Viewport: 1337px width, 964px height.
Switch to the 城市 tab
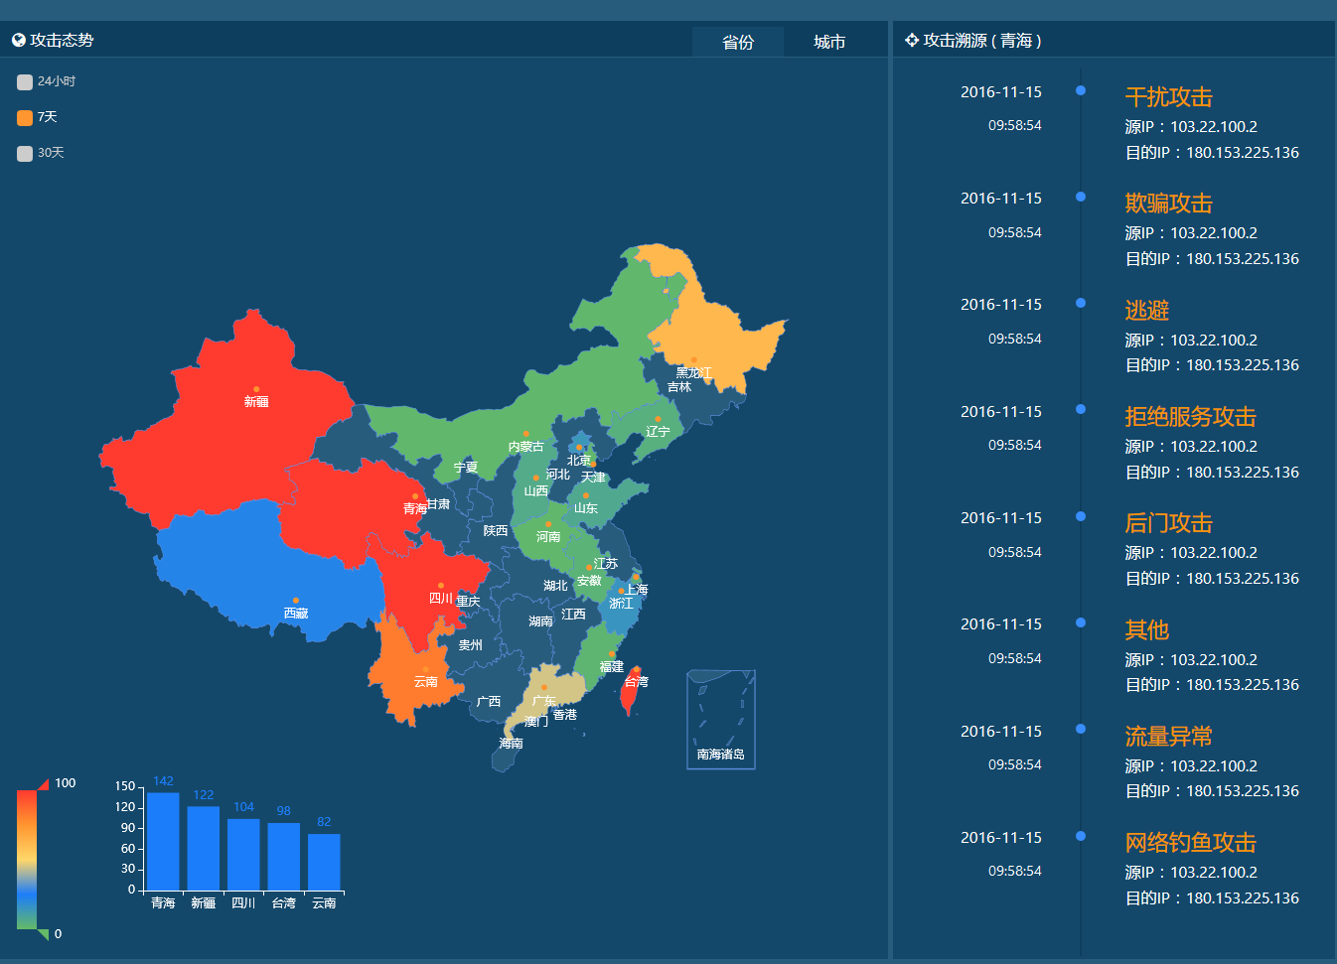pos(828,42)
